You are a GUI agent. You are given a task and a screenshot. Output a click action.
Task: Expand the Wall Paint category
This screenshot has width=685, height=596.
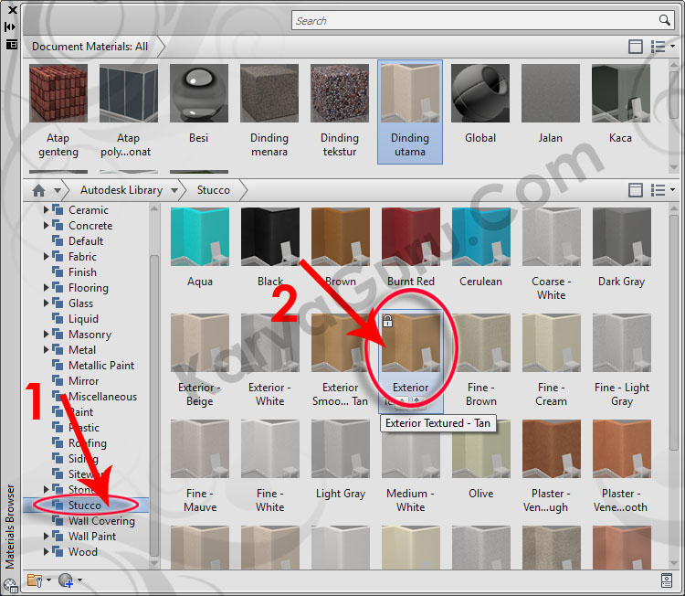click(x=47, y=537)
